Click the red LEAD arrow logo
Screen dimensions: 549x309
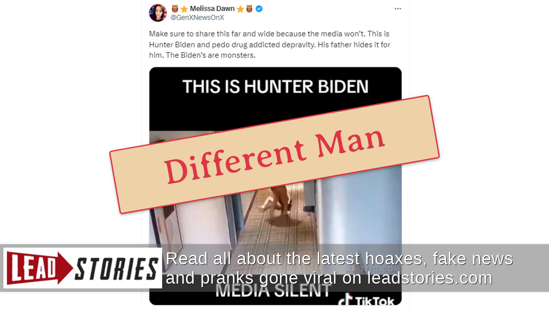click(x=40, y=268)
